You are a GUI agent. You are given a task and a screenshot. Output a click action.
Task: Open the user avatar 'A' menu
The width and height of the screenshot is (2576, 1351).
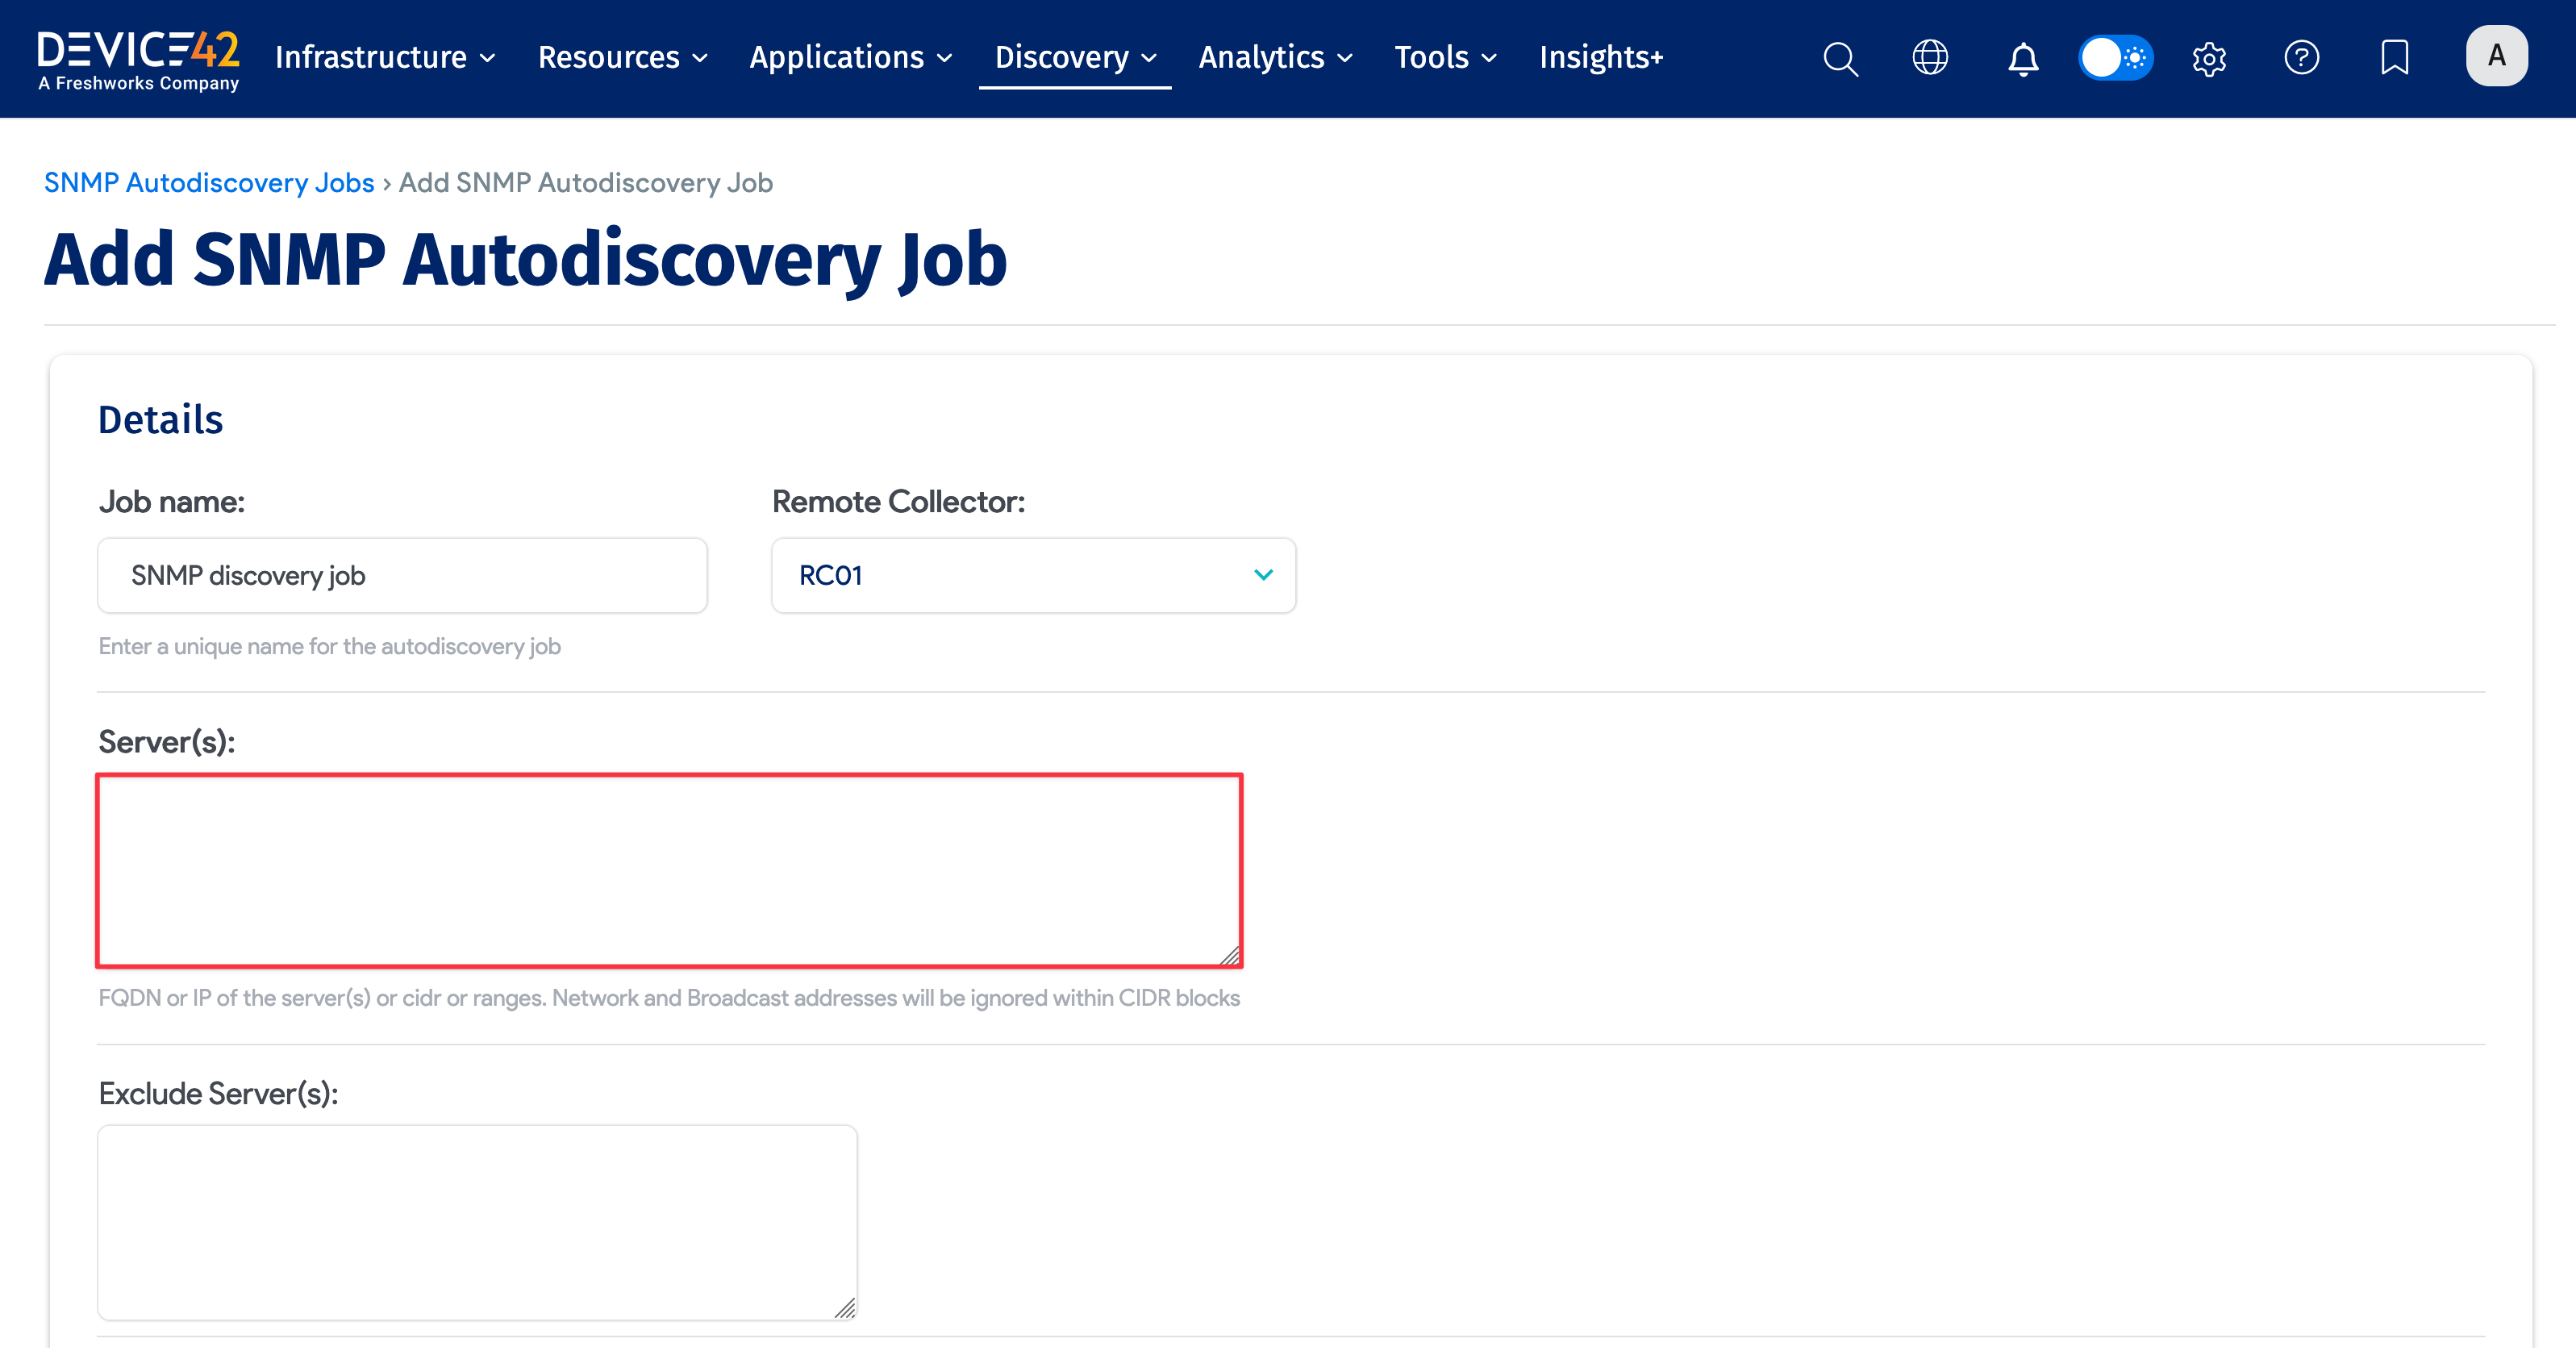tap(2496, 56)
